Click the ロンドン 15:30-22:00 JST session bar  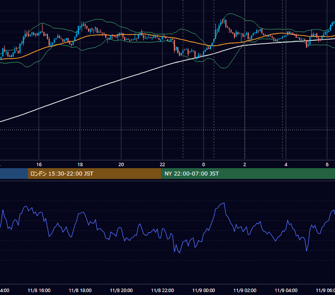point(95,174)
